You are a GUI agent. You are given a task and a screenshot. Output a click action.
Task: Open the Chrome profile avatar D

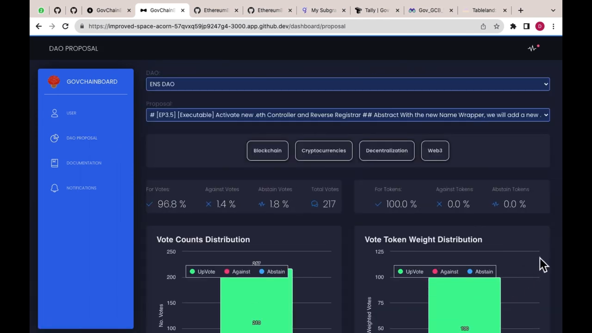point(540,26)
